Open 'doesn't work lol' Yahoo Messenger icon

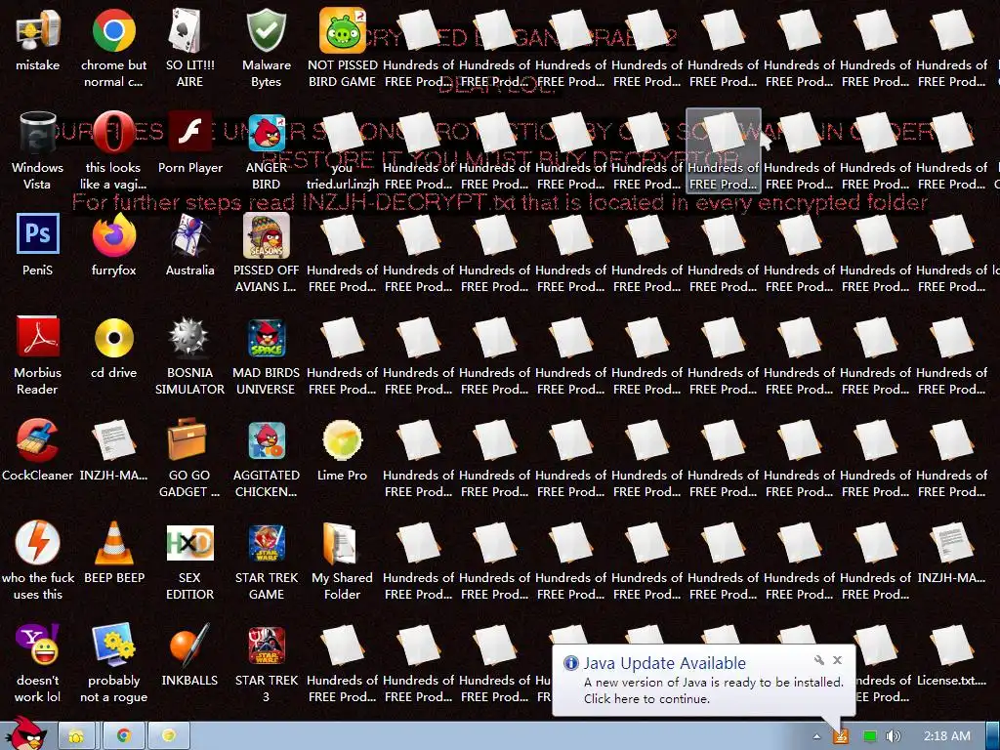(38, 645)
